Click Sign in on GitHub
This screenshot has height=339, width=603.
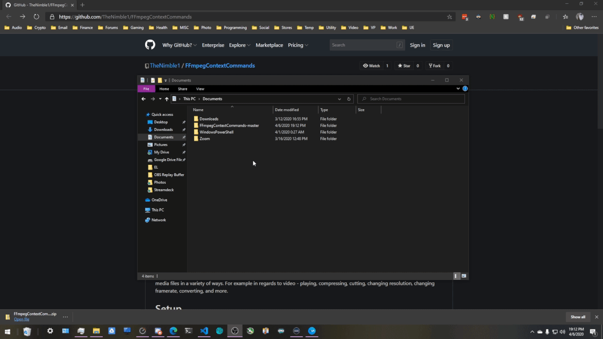click(x=417, y=45)
